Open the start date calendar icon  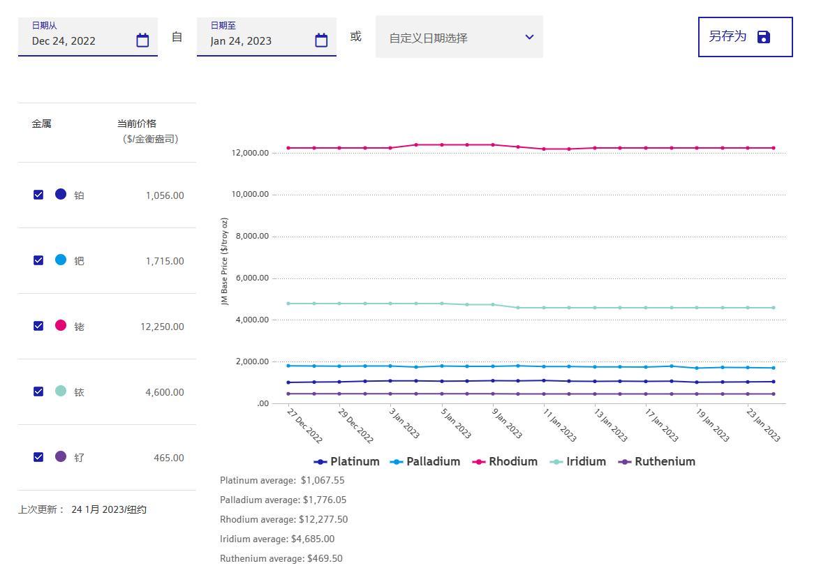(142, 40)
